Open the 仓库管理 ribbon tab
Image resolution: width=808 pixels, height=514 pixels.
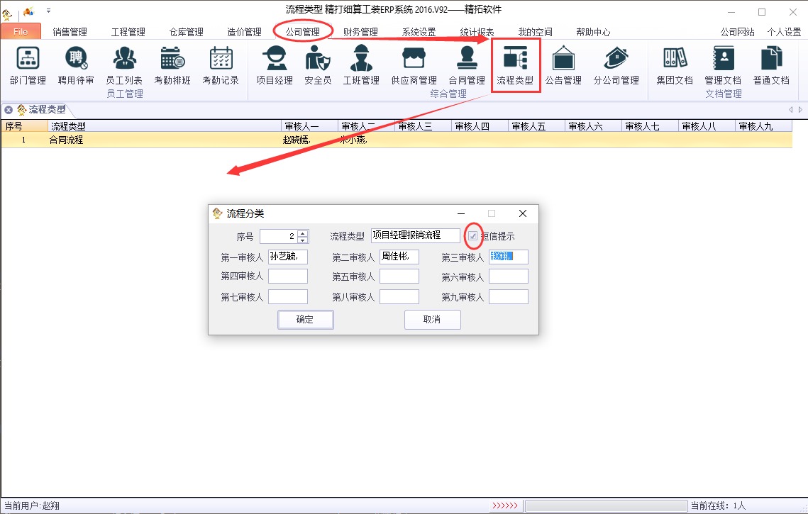pos(186,32)
